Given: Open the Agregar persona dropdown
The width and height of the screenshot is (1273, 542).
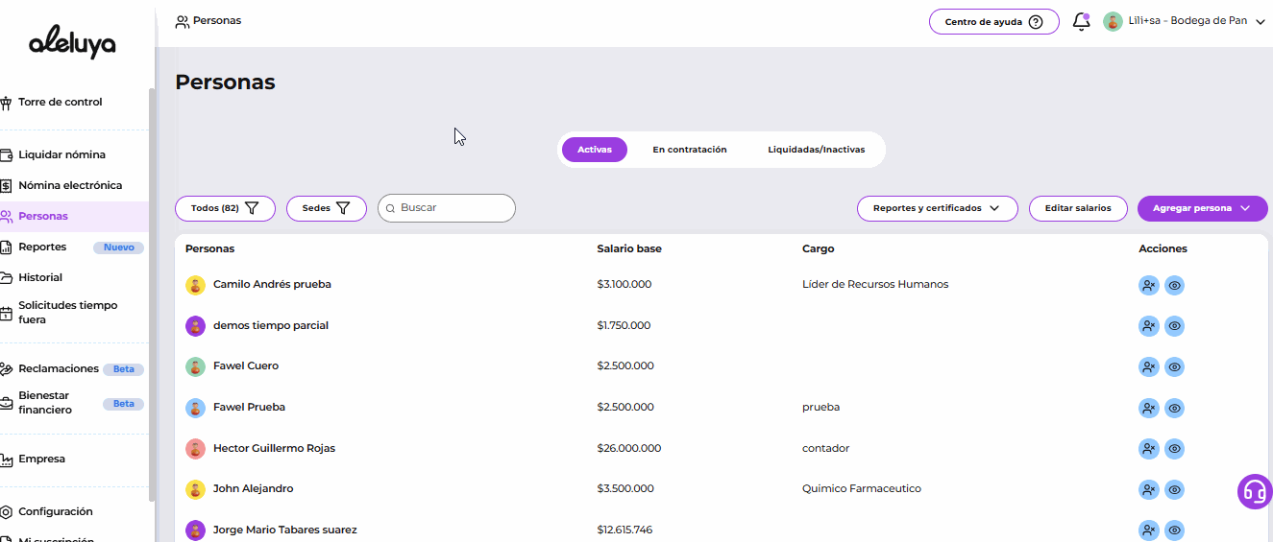Looking at the screenshot, I should (1202, 208).
